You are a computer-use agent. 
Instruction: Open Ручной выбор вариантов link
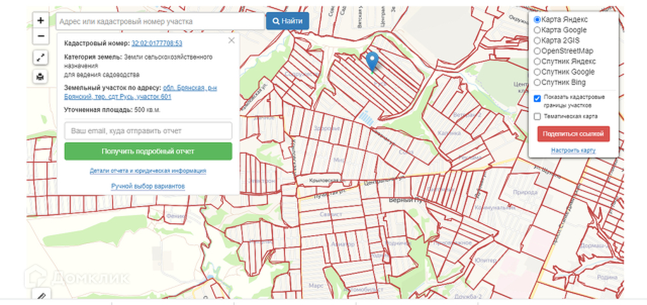coord(148,186)
